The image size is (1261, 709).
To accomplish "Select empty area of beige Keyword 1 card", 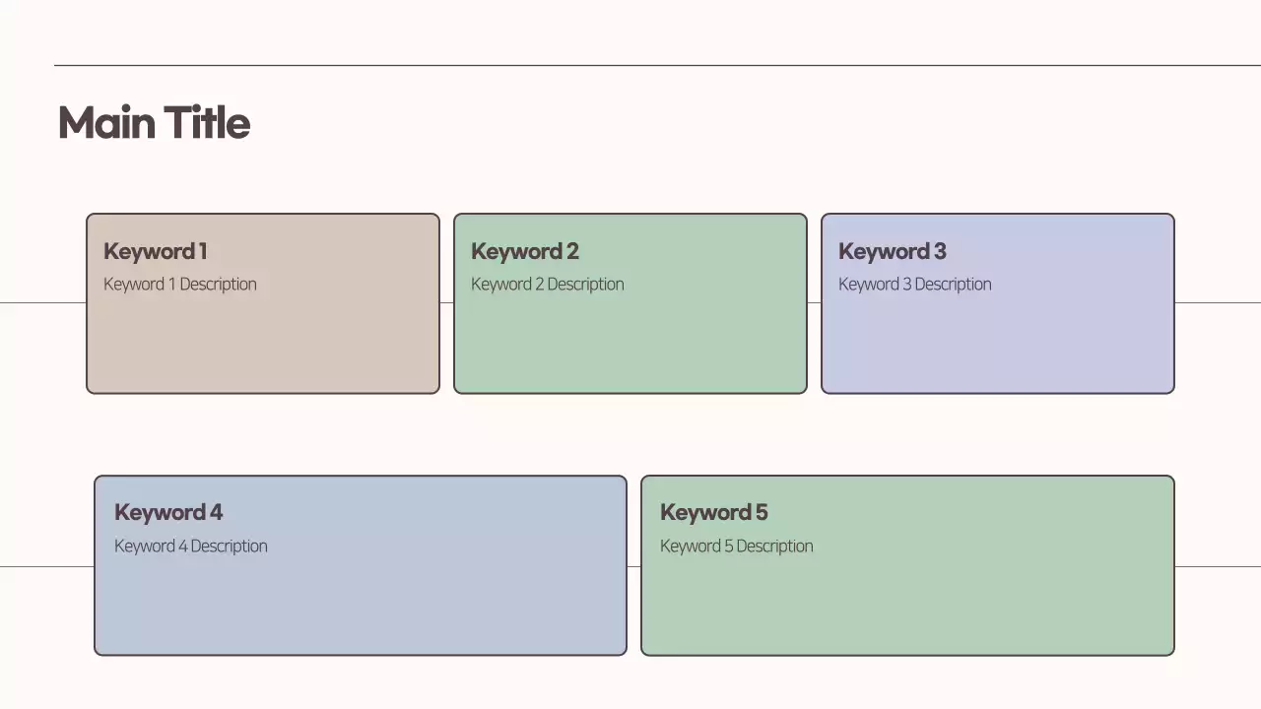I will coord(262,345).
